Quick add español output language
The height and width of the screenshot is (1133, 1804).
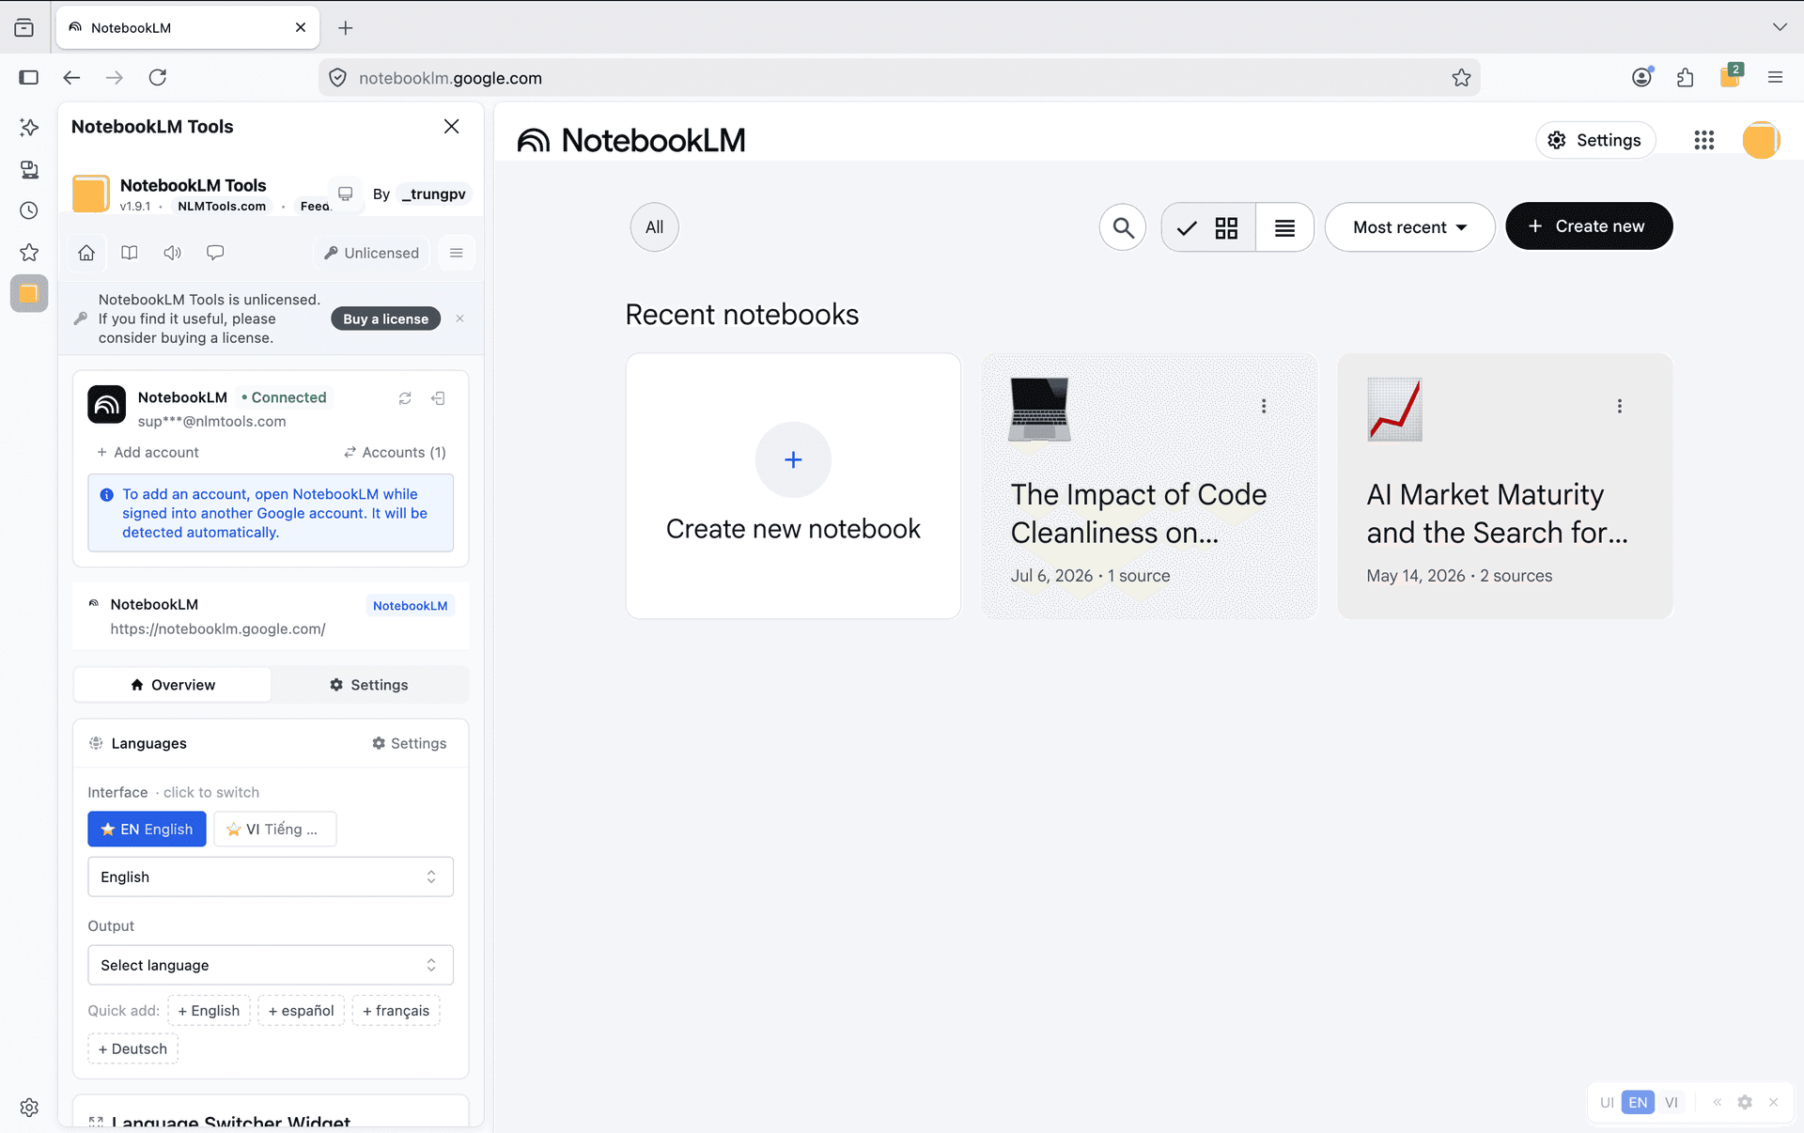[301, 1010]
